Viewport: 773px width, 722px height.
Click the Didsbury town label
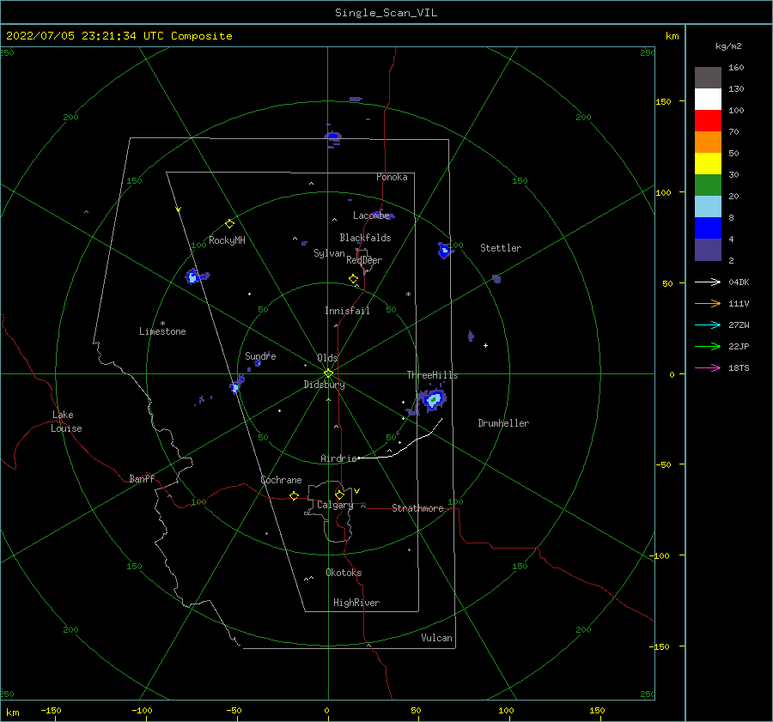pyautogui.click(x=325, y=385)
